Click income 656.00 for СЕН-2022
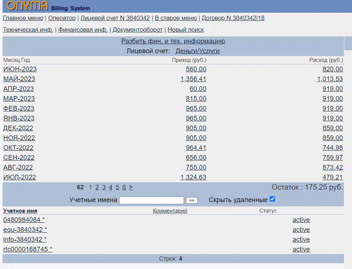352x269 pixels. [x=196, y=158]
